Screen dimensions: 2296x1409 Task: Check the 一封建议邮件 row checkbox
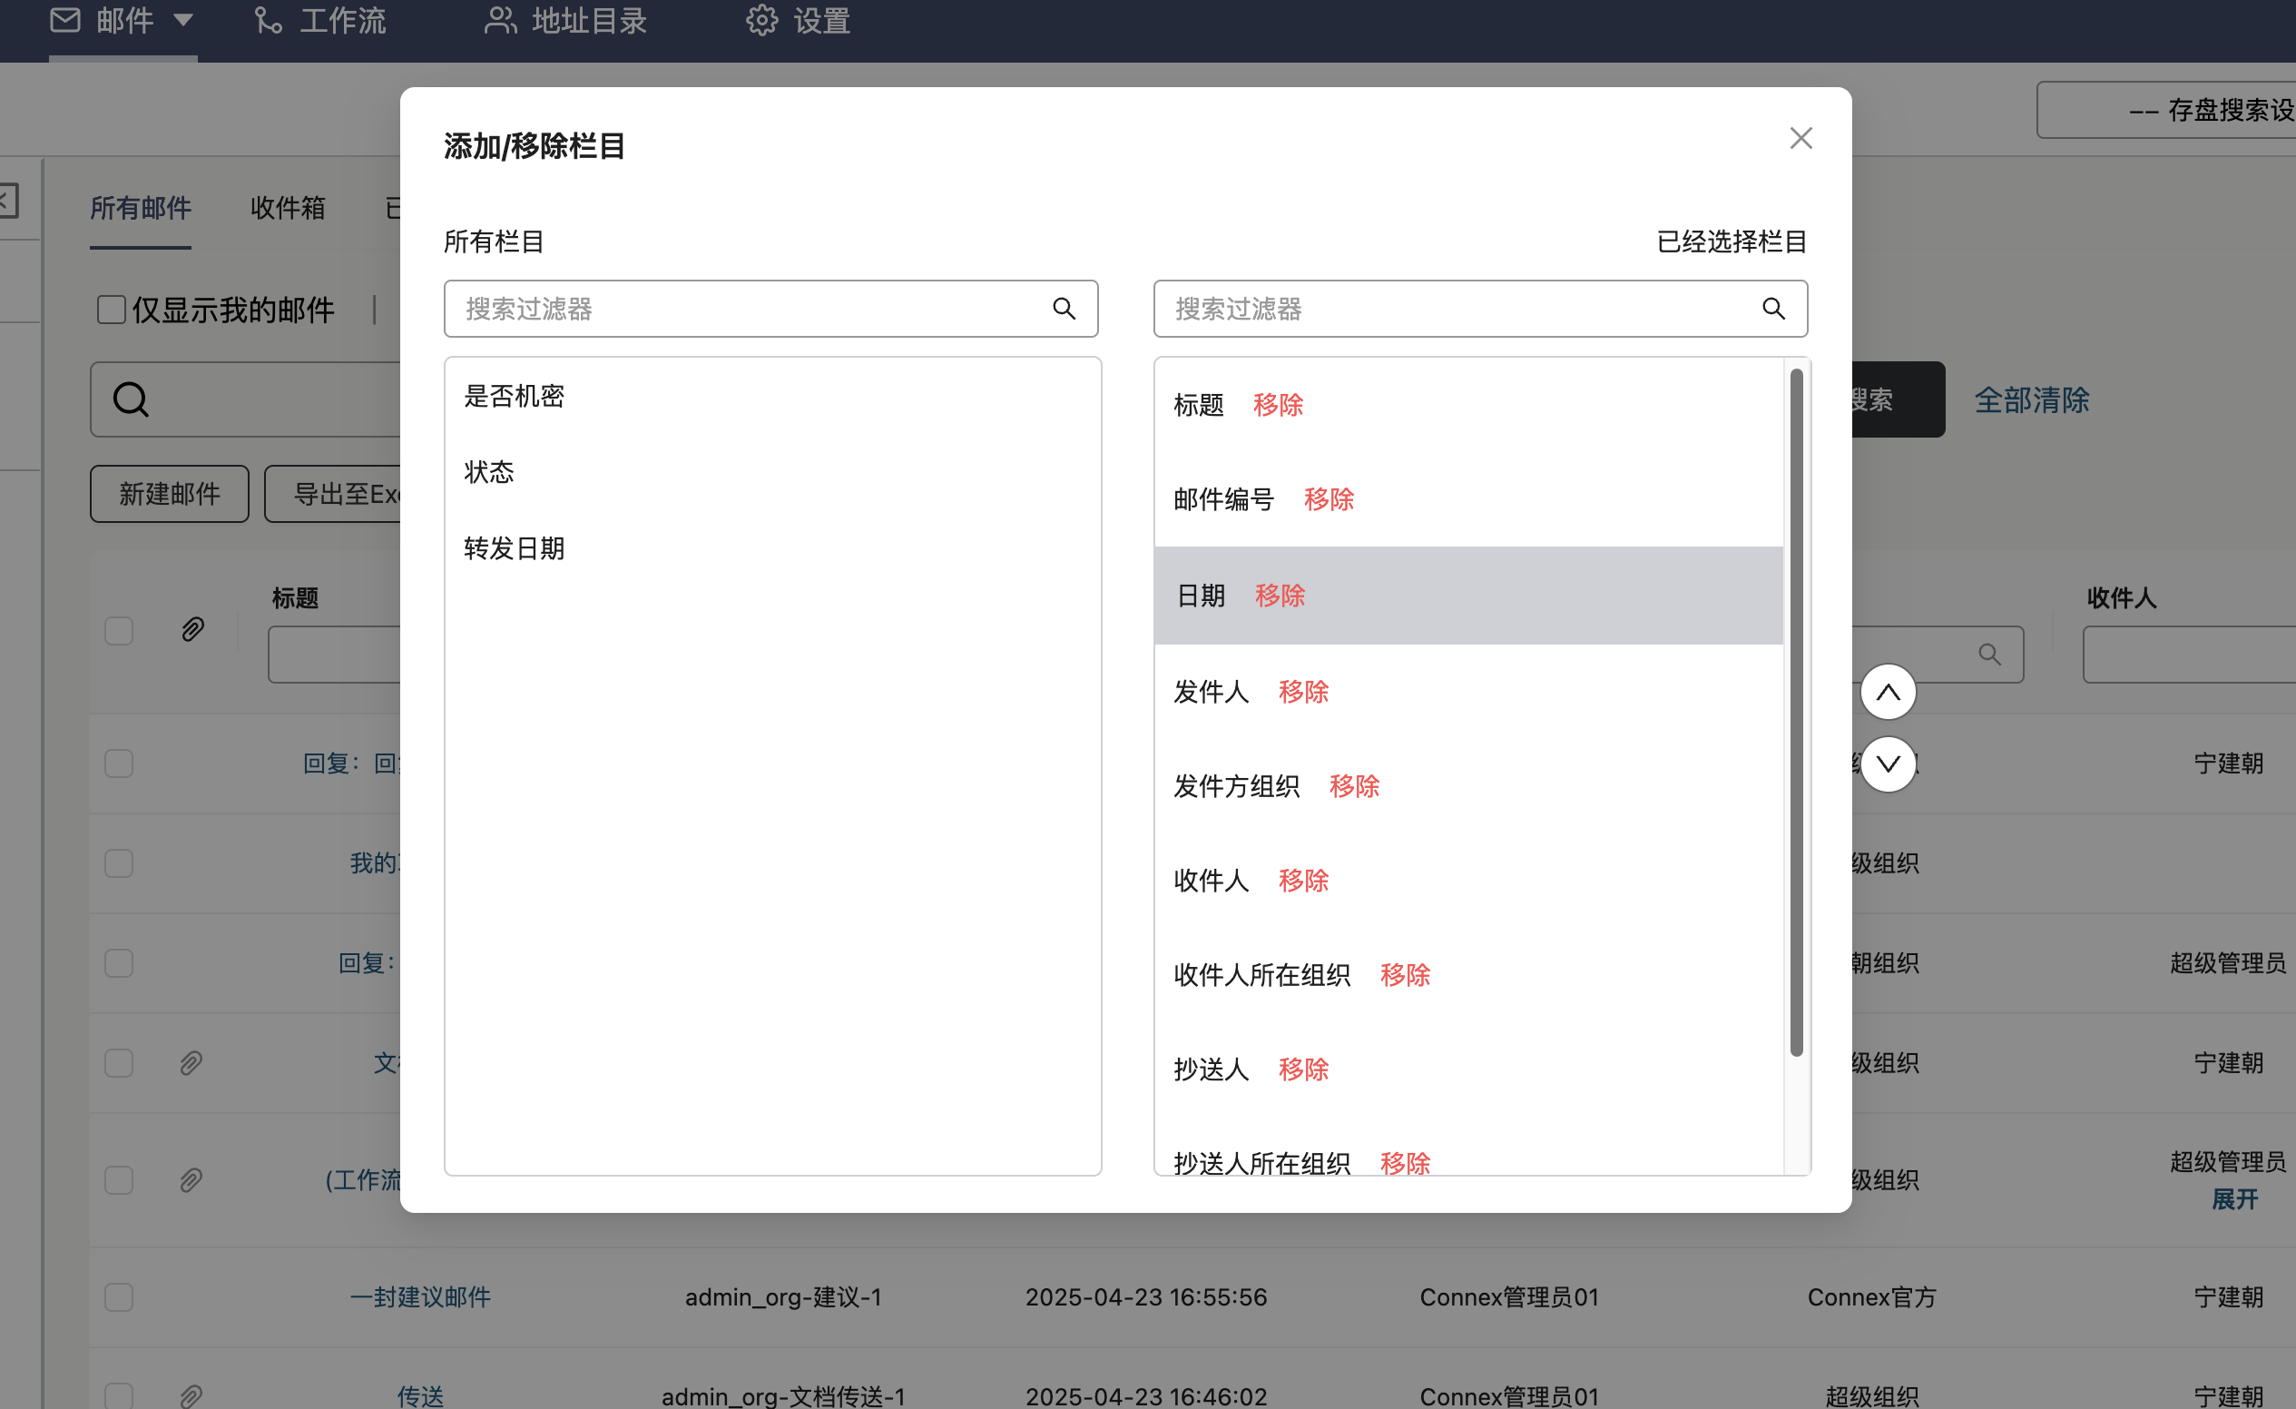118,1296
